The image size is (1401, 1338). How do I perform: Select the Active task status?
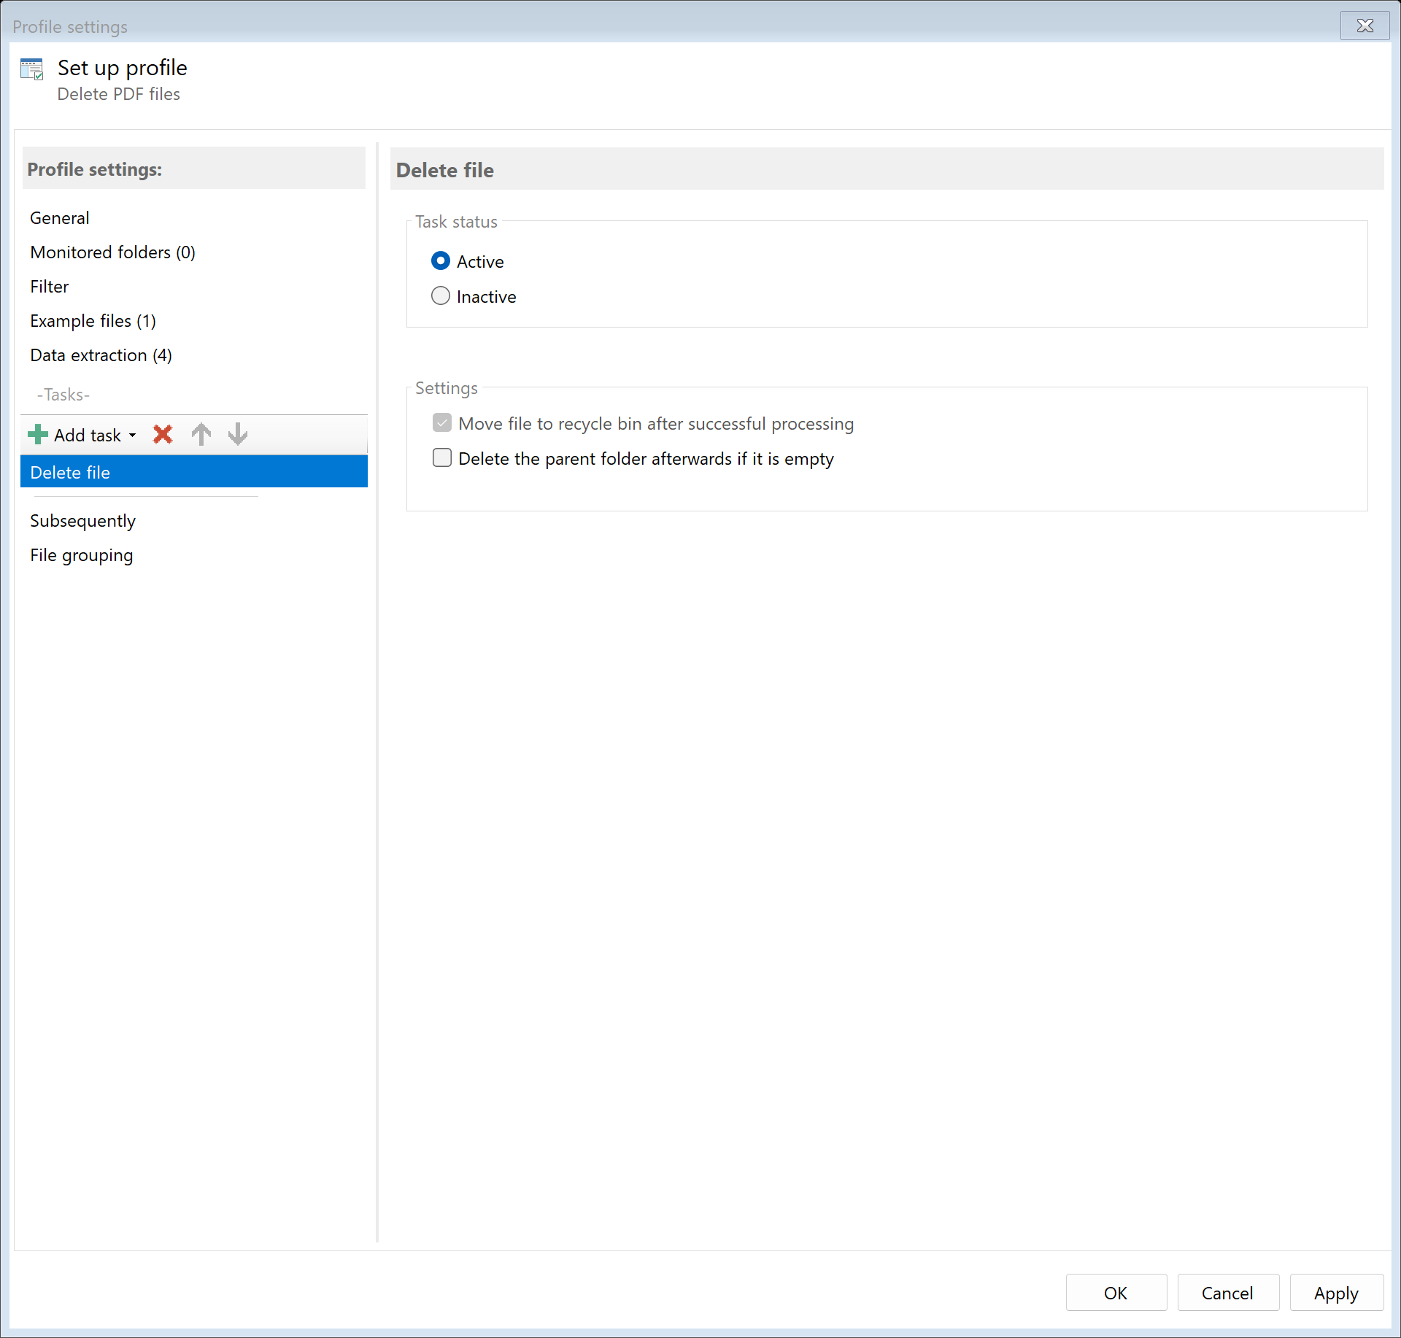point(441,260)
